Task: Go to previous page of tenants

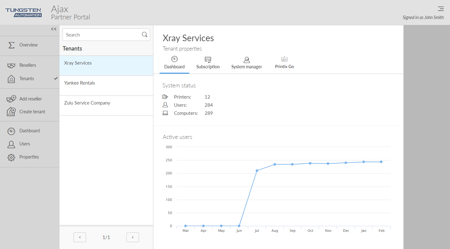Action: point(80,237)
